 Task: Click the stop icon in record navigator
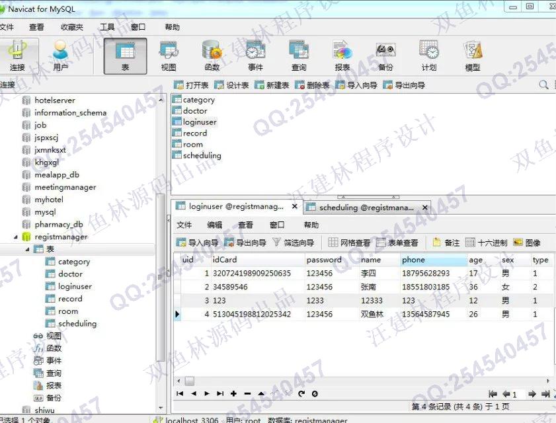pyautogui.click(x=315, y=393)
